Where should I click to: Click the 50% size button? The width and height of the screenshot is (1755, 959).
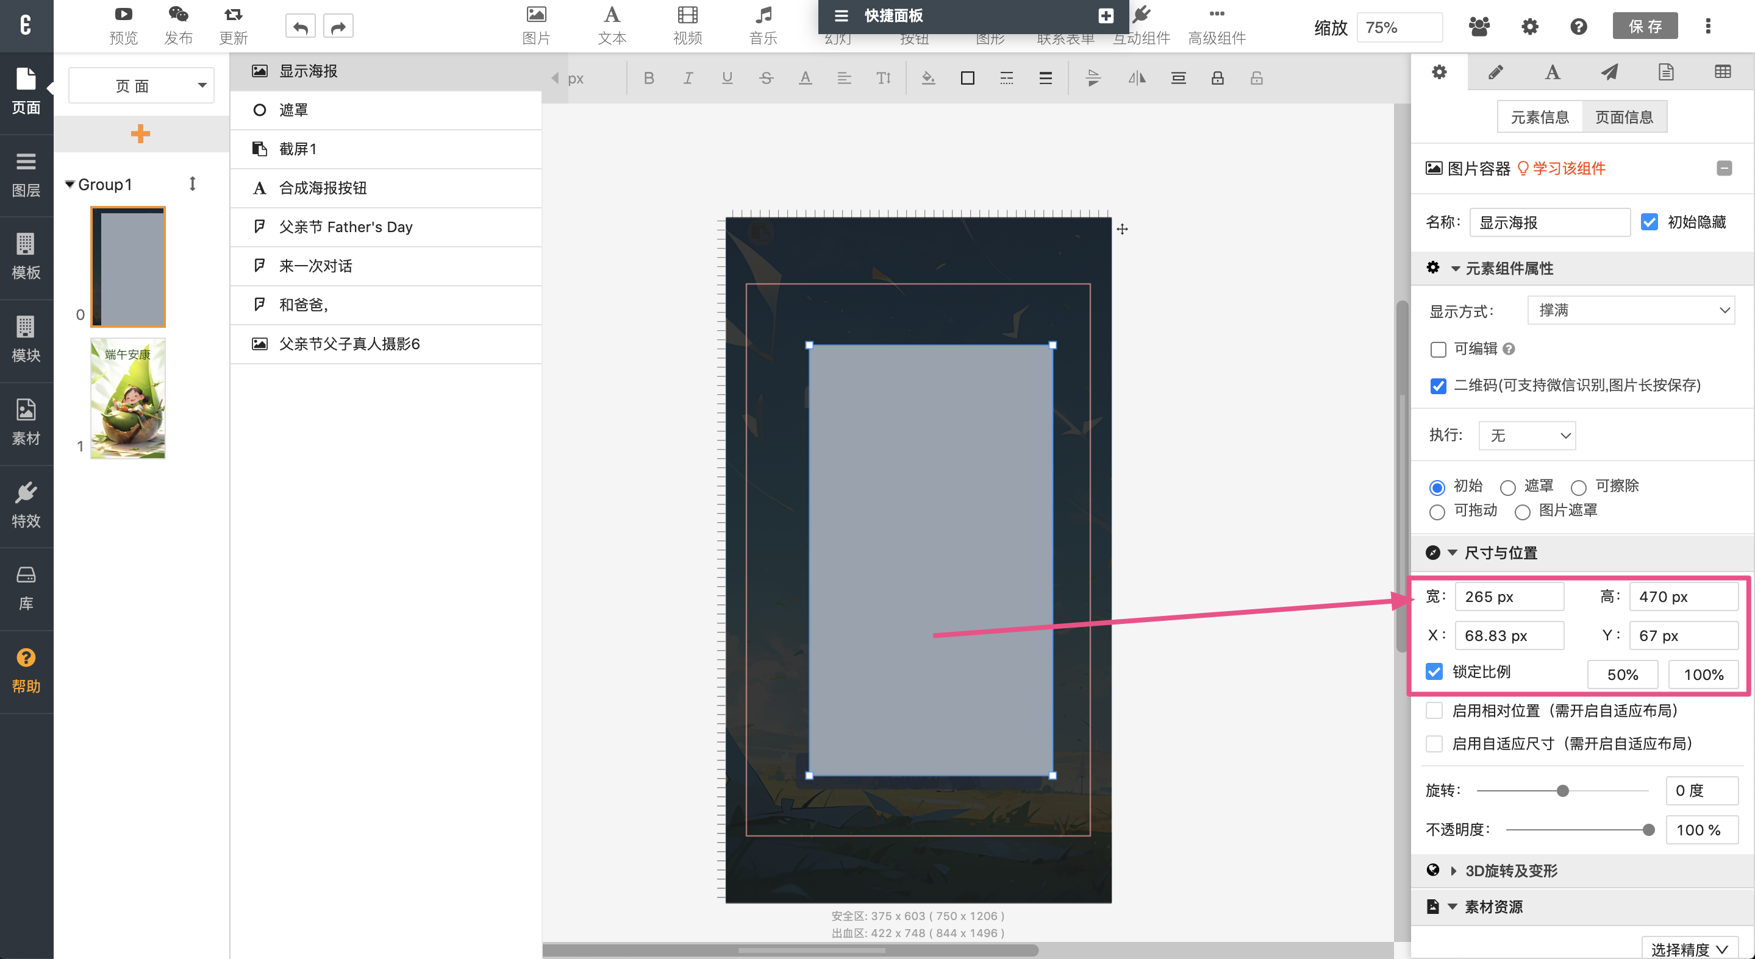pos(1622,674)
